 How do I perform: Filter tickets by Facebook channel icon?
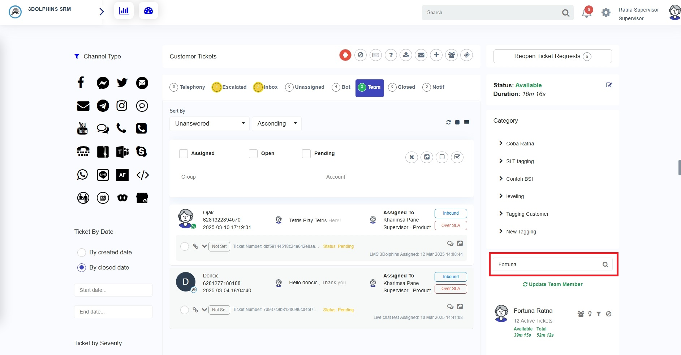(81, 83)
